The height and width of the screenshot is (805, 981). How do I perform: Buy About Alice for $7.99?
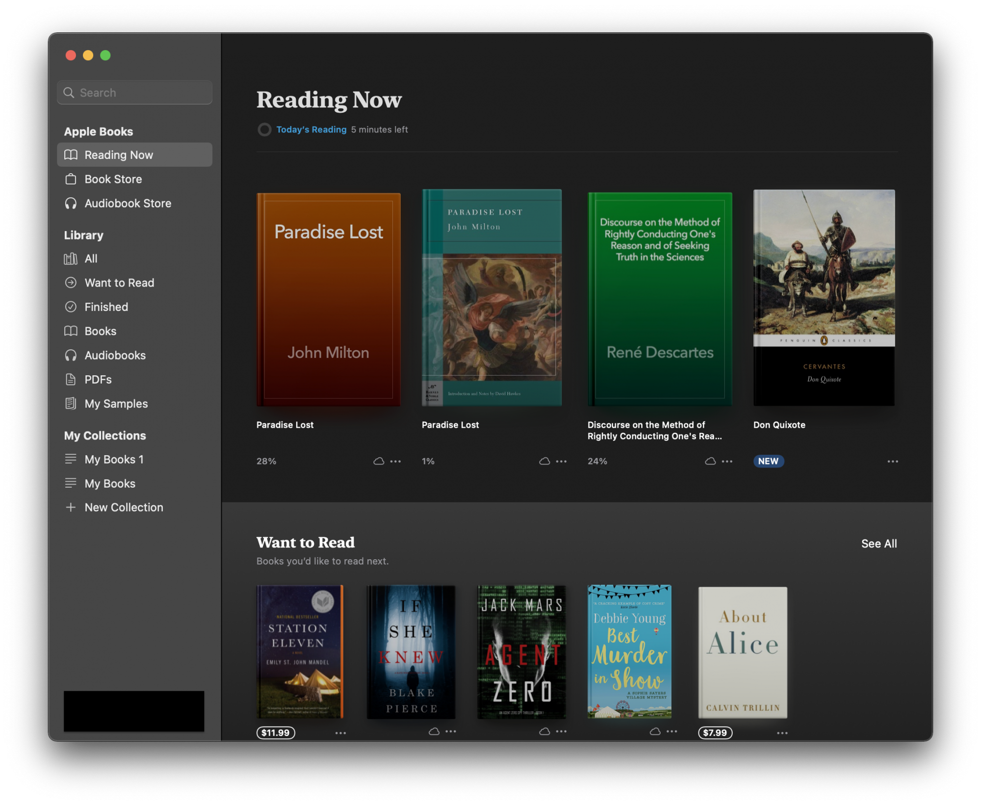715,733
